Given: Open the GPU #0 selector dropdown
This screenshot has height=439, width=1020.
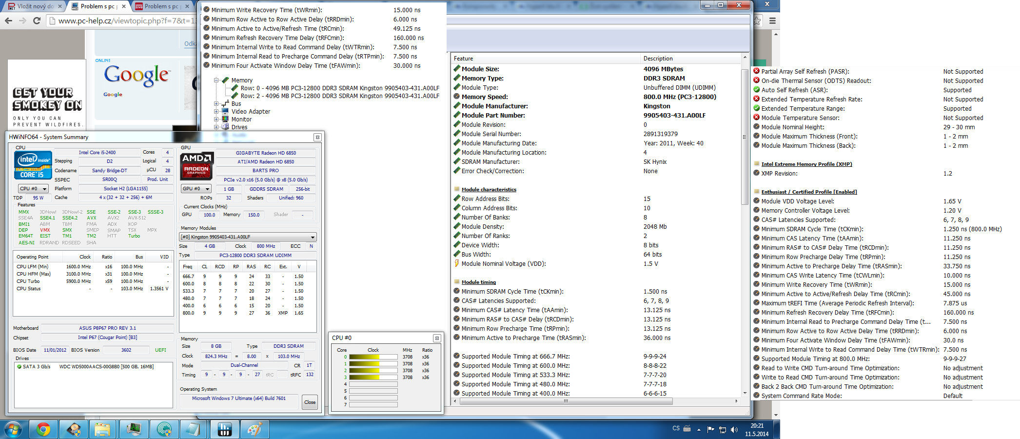Looking at the screenshot, I should (x=196, y=189).
